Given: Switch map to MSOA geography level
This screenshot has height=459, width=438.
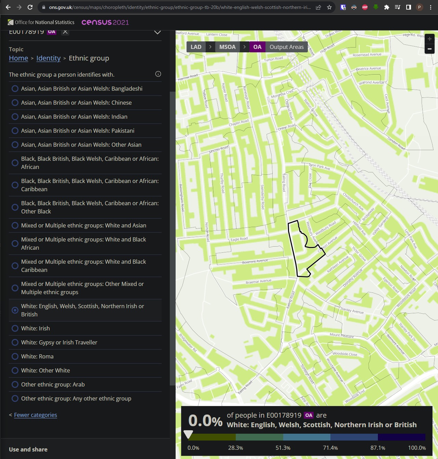Looking at the screenshot, I should [227, 47].
